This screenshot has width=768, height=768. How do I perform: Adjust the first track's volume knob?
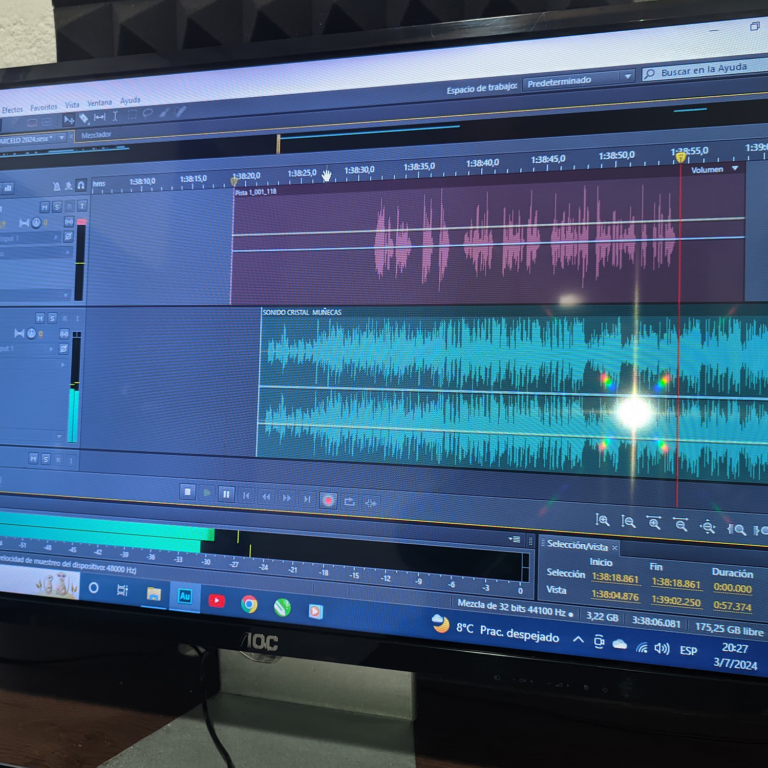click(x=36, y=223)
